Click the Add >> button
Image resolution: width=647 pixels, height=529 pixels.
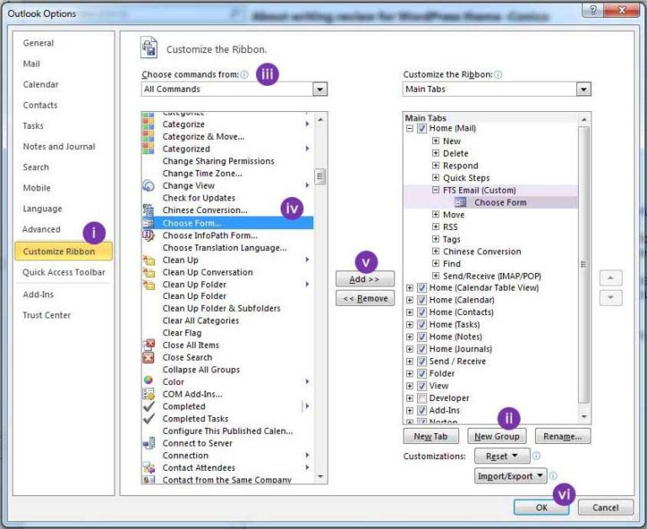tap(365, 279)
